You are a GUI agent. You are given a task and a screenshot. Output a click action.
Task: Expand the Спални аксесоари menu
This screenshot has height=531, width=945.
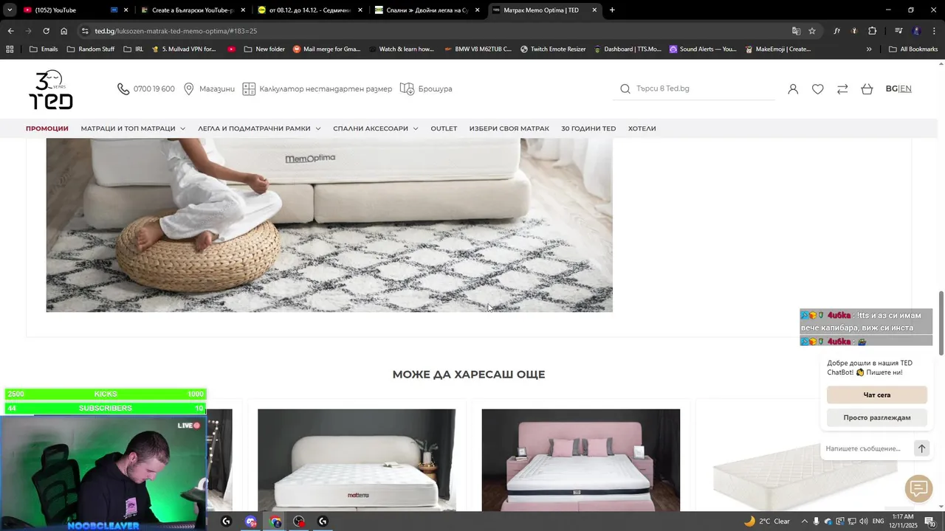click(x=376, y=128)
